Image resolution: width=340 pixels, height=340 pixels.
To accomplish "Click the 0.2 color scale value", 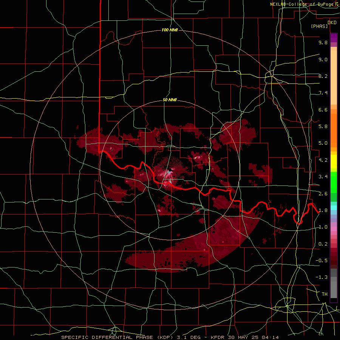I will [323, 244].
